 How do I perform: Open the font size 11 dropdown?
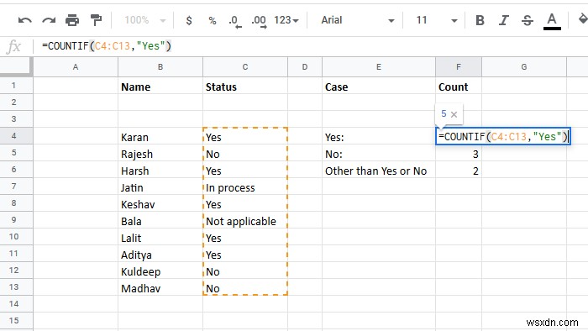click(437, 20)
